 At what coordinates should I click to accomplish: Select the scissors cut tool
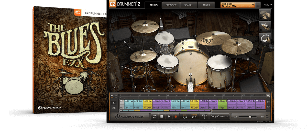pos(114,108)
